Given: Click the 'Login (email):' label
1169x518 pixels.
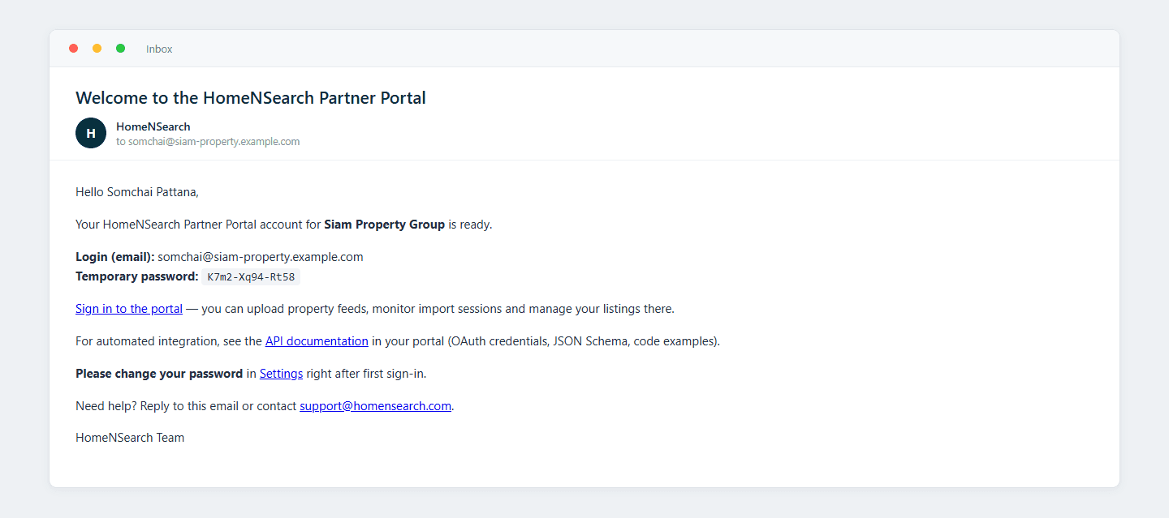Looking at the screenshot, I should [115, 257].
